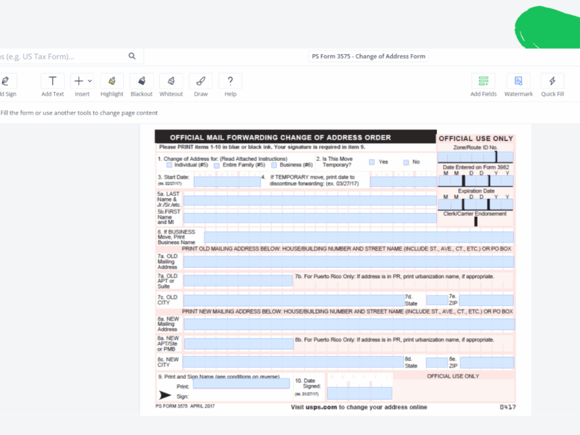Click the Date Entered on Form 3982 field
Screen dimensions: 580x435
tap(476, 181)
